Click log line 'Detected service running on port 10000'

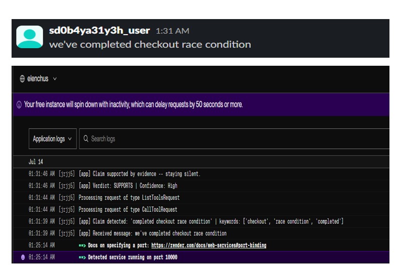(128, 257)
